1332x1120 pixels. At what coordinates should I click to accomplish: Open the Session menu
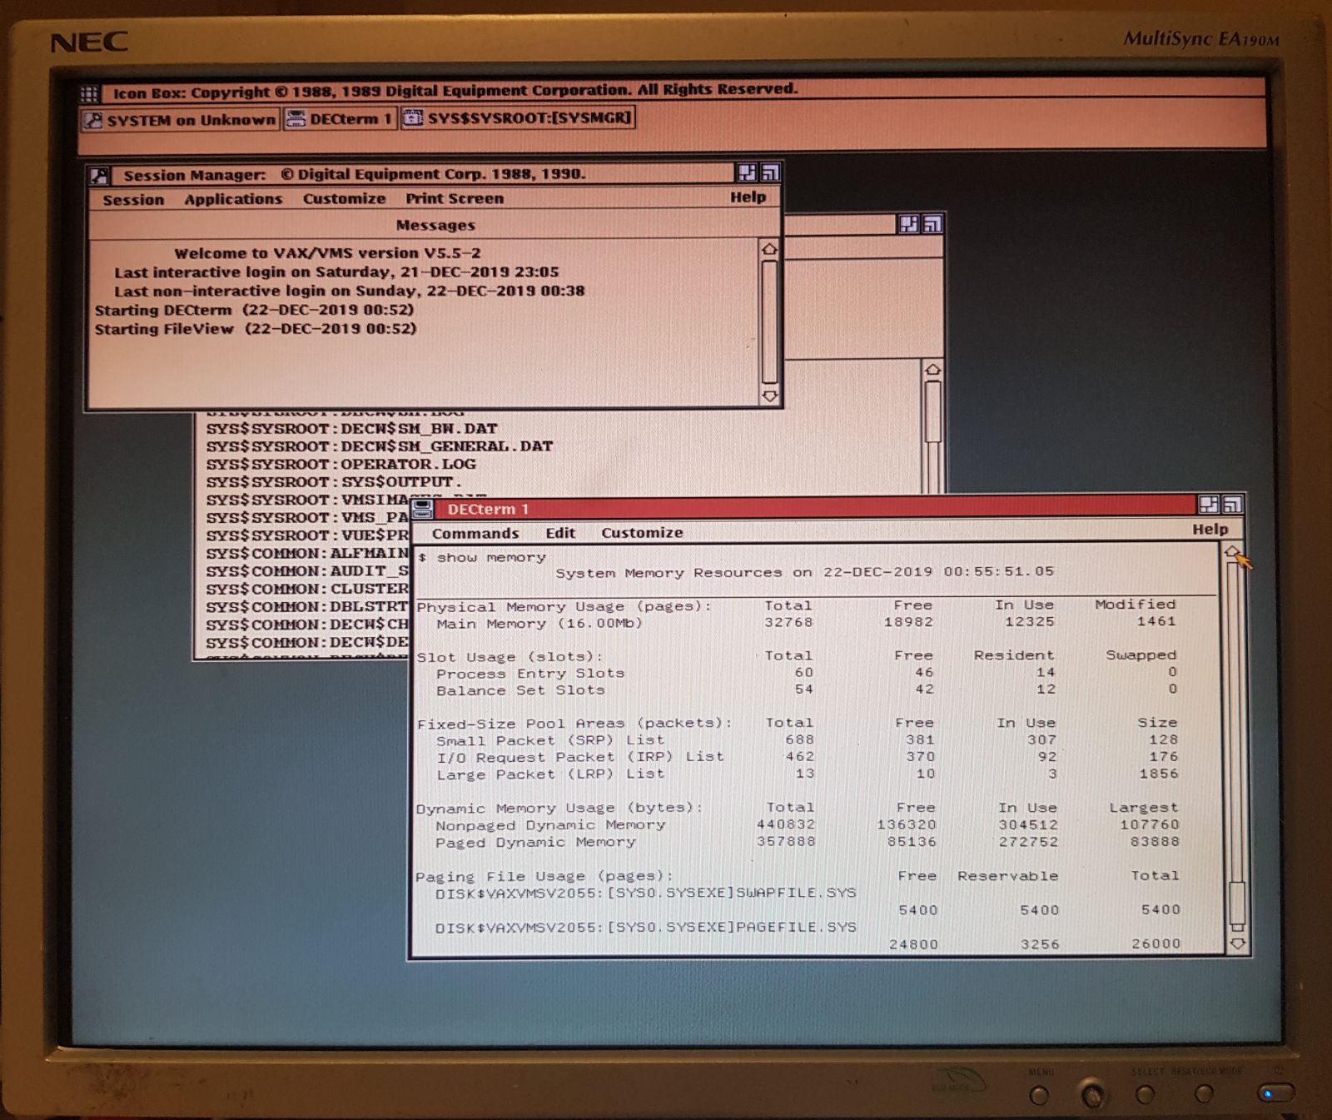[x=133, y=200]
